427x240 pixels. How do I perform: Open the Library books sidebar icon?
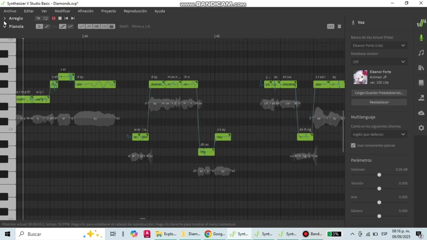point(421,68)
